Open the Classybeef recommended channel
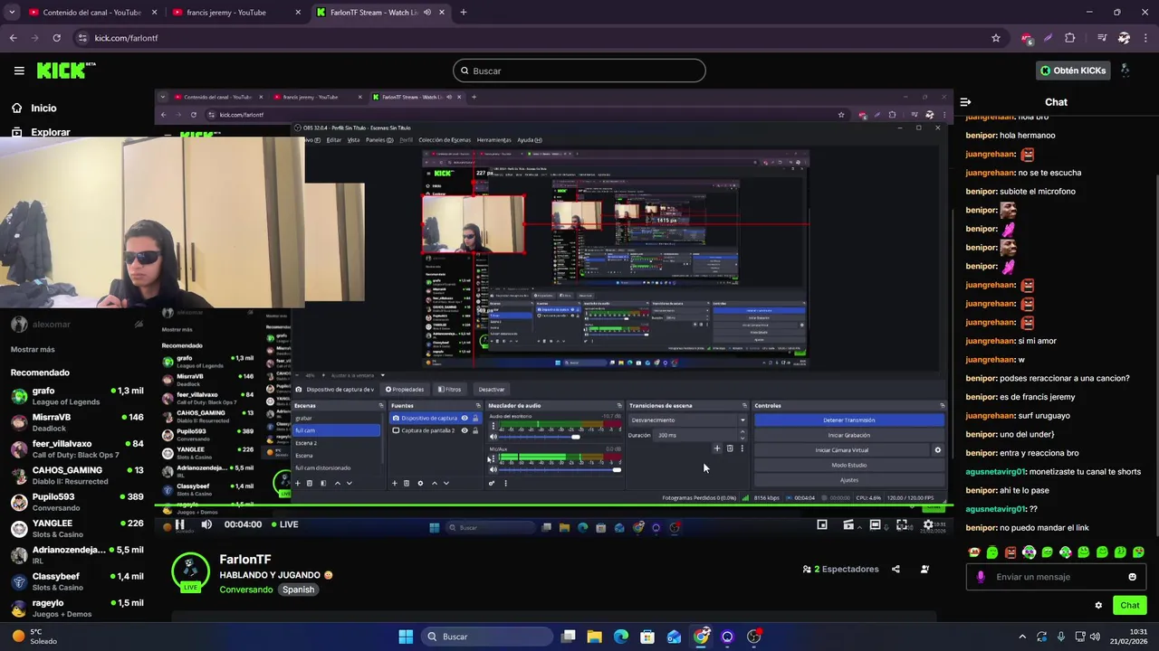This screenshot has width=1159, height=651. 77,581
